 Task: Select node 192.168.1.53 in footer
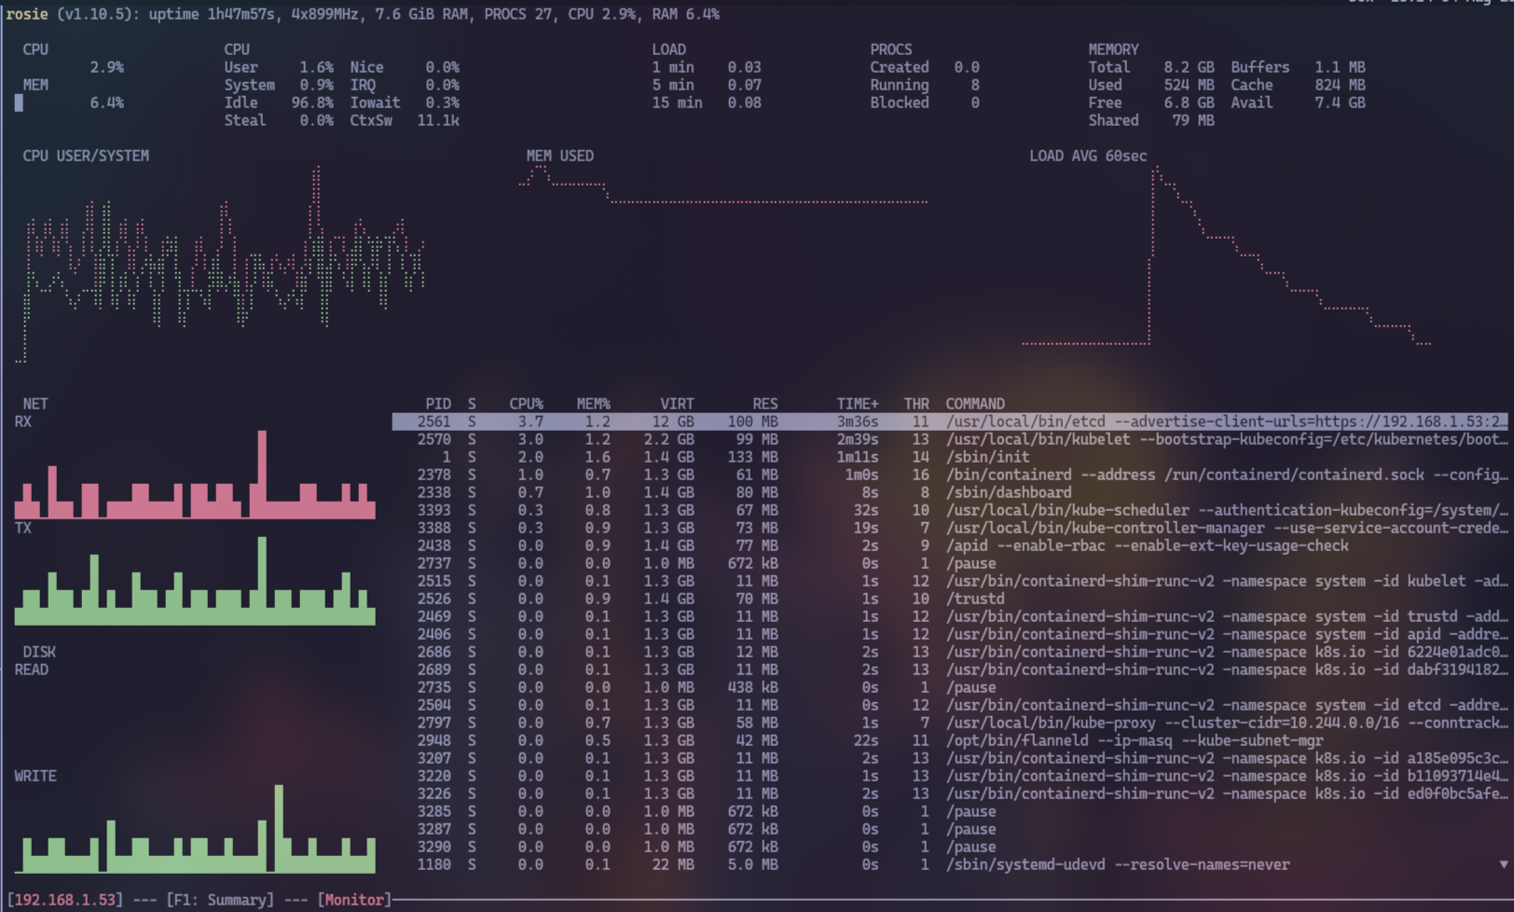[65, 900]
